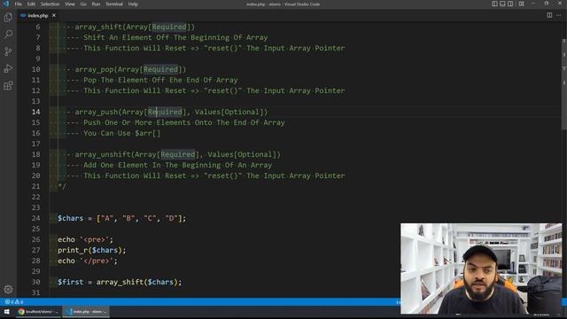Click the print_r($chars); statement

click(x=92, y=250)
